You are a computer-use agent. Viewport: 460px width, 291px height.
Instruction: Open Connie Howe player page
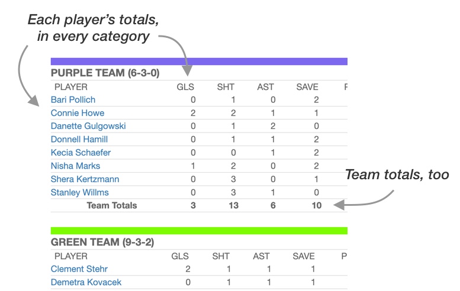click(x=78, y=113)
